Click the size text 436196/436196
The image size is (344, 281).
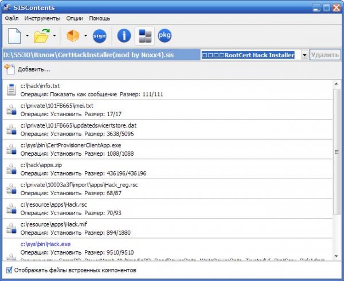(126, 173)
